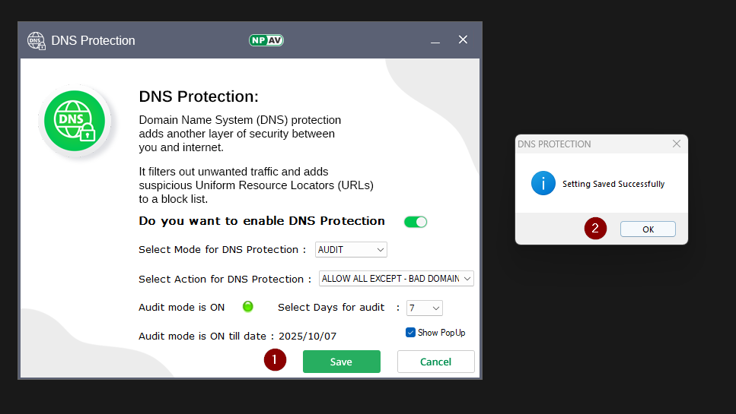
Task: Toggle the enable DNS Protection switch
Action: (x=416, y=222)
